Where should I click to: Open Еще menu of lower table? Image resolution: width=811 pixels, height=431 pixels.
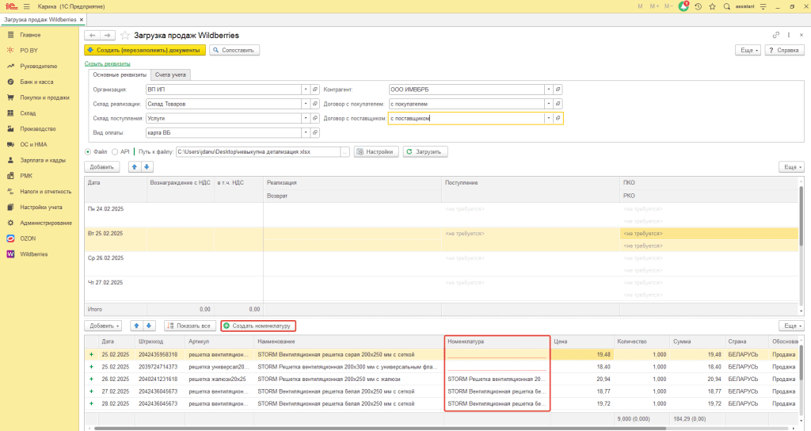(792, 326)
